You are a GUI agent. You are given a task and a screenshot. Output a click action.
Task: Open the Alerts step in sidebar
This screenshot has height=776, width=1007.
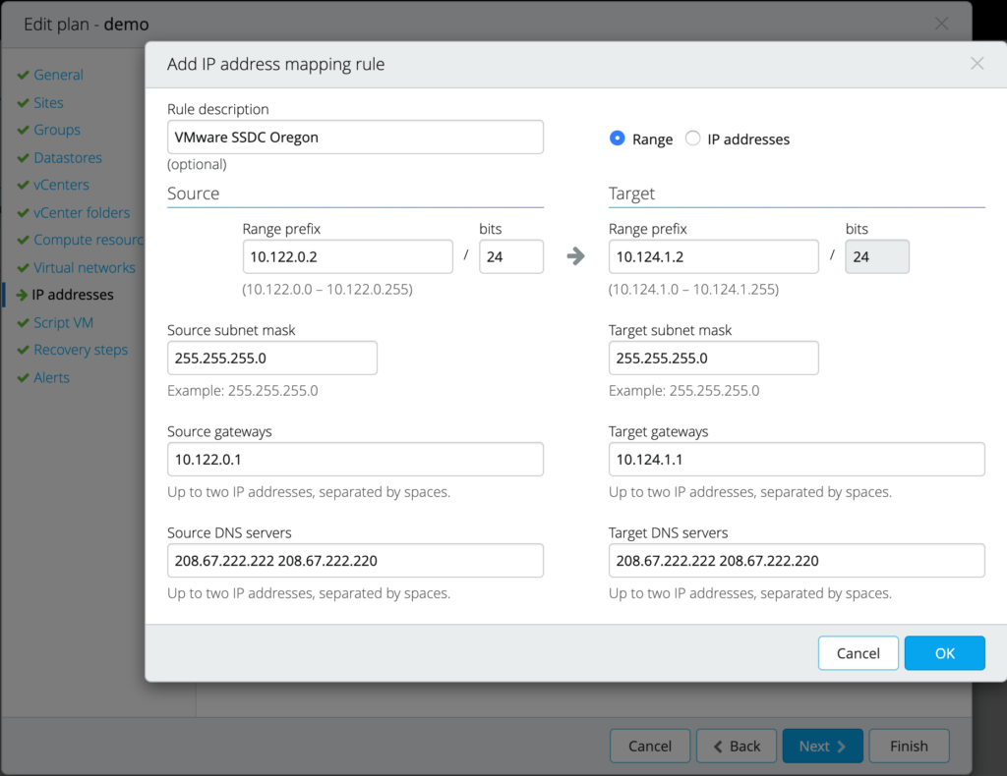51,378
